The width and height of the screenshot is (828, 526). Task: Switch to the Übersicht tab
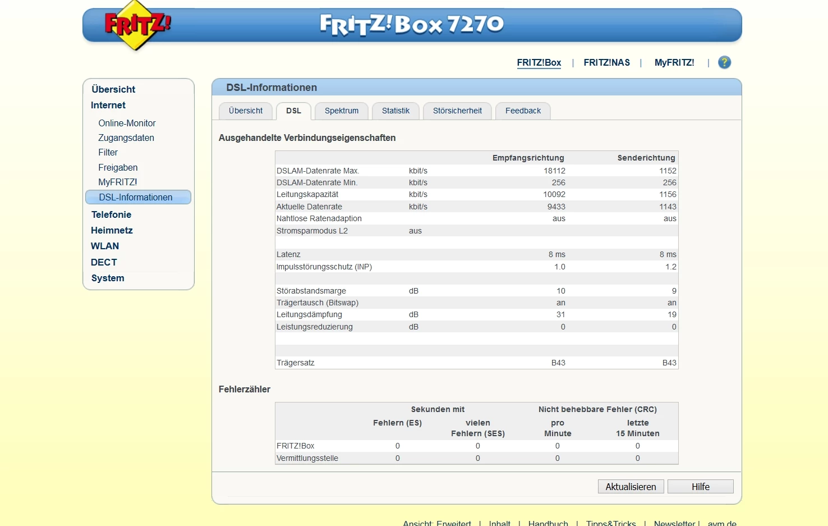[x=246, y=111]
